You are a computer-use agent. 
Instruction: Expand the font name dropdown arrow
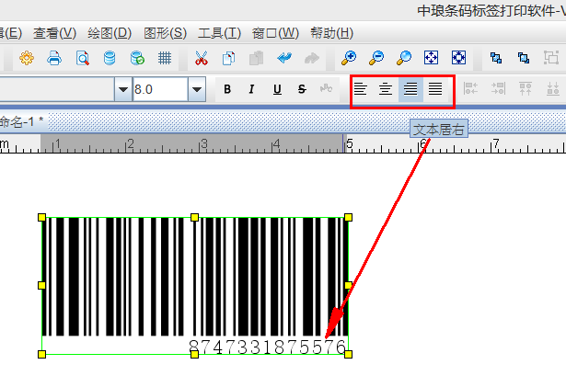[122, 89]
